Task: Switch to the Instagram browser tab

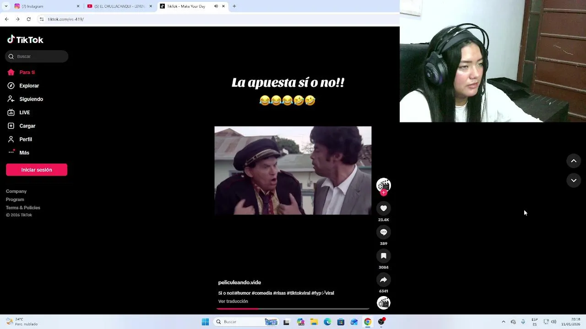Action: coord(46,6)
